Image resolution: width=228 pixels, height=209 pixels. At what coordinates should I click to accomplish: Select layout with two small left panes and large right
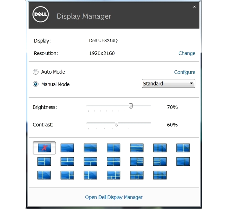(91, 175)
